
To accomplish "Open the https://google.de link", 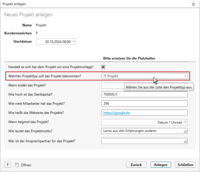I will coord(117,113).
